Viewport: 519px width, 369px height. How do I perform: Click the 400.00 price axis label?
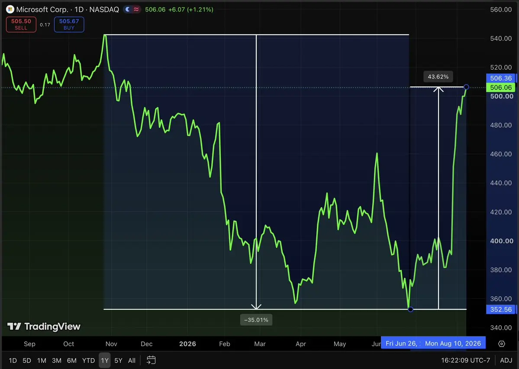(501, 241)
